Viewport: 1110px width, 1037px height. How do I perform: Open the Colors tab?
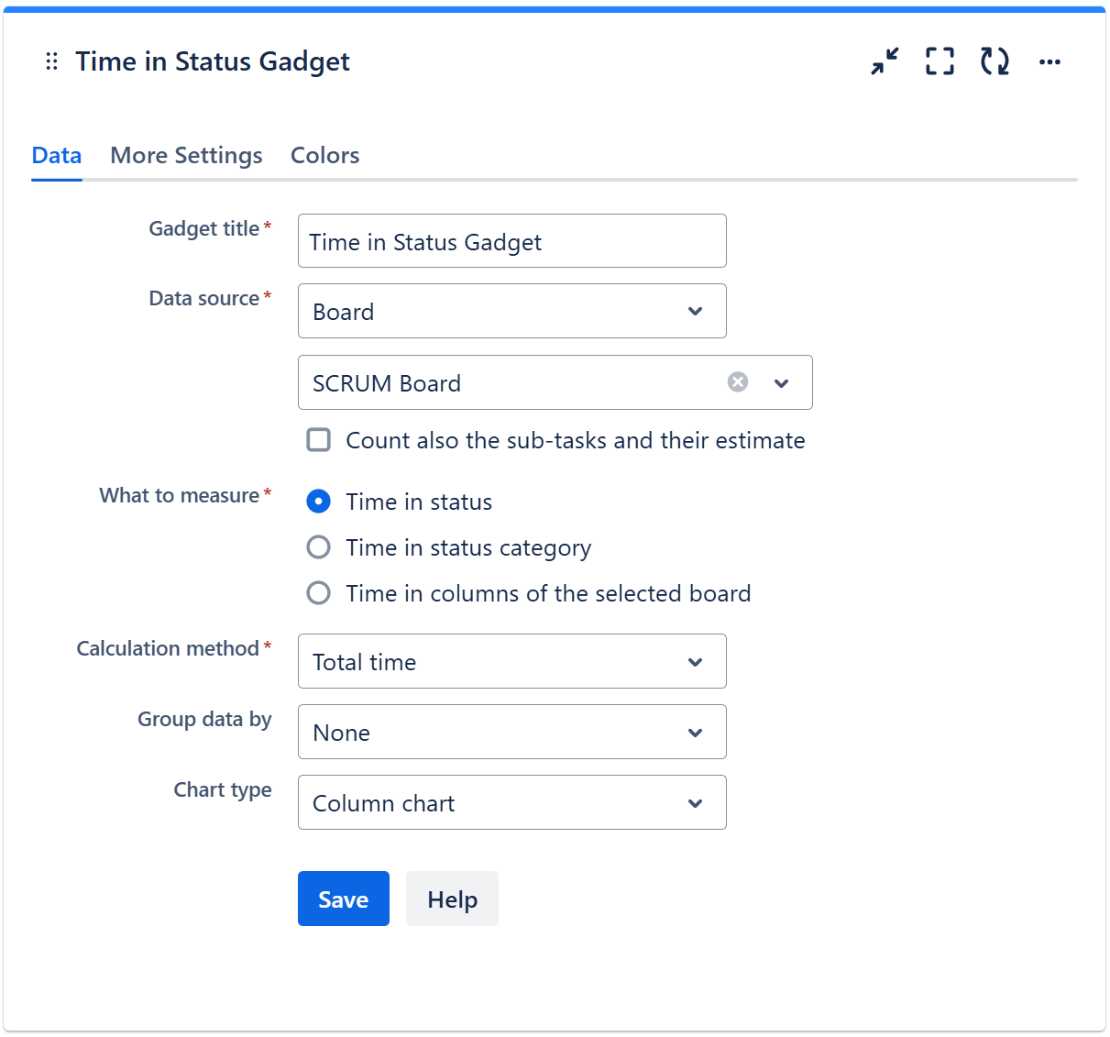coord(324,155)
